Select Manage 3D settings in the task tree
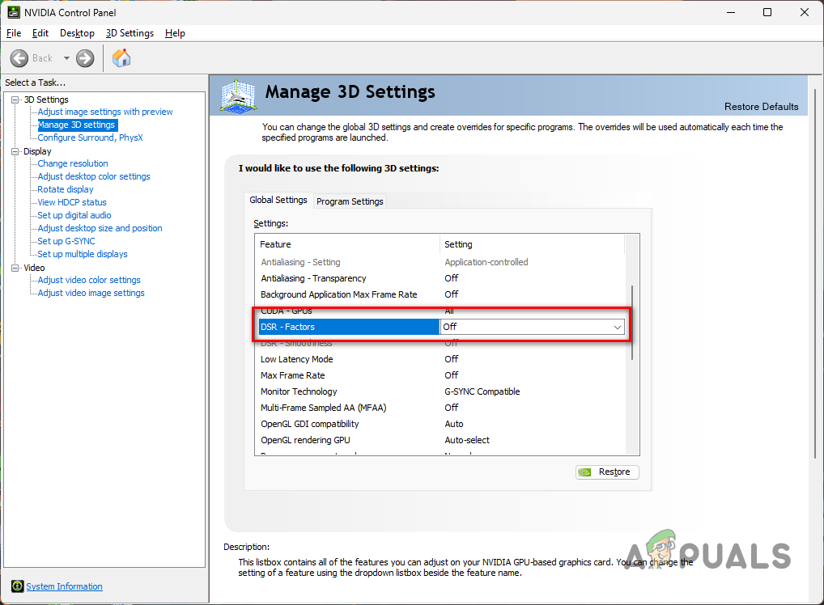The width and height of the screenshot is (824, 605). coord(77,125)
